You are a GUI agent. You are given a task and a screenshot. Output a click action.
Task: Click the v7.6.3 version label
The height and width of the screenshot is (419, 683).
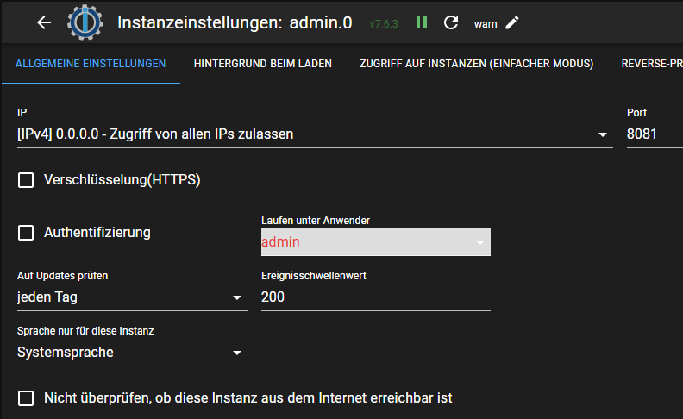click(x=384, y=24)
